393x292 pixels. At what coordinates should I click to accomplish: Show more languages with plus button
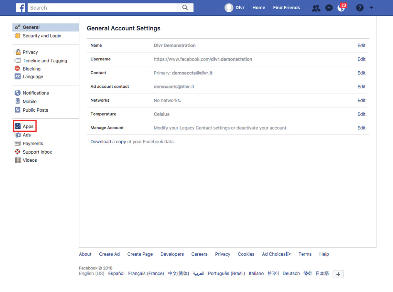[338, 274]
